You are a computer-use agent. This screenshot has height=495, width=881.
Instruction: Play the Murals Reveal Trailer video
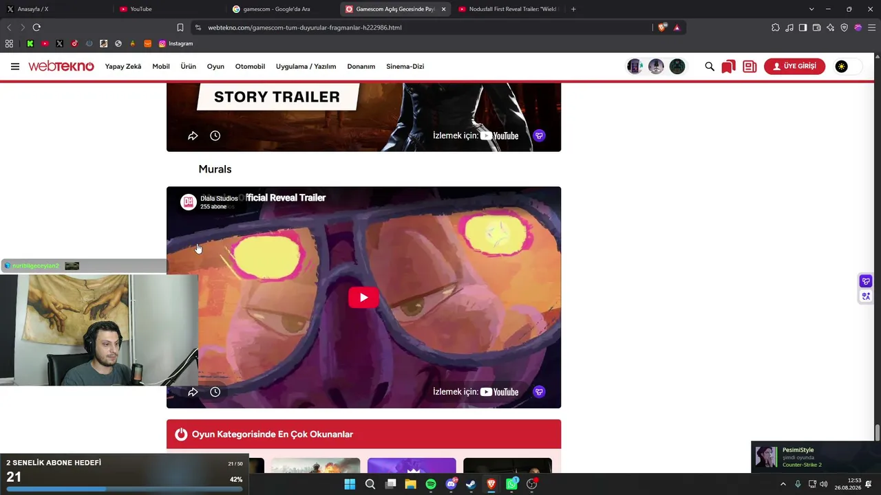363,298
